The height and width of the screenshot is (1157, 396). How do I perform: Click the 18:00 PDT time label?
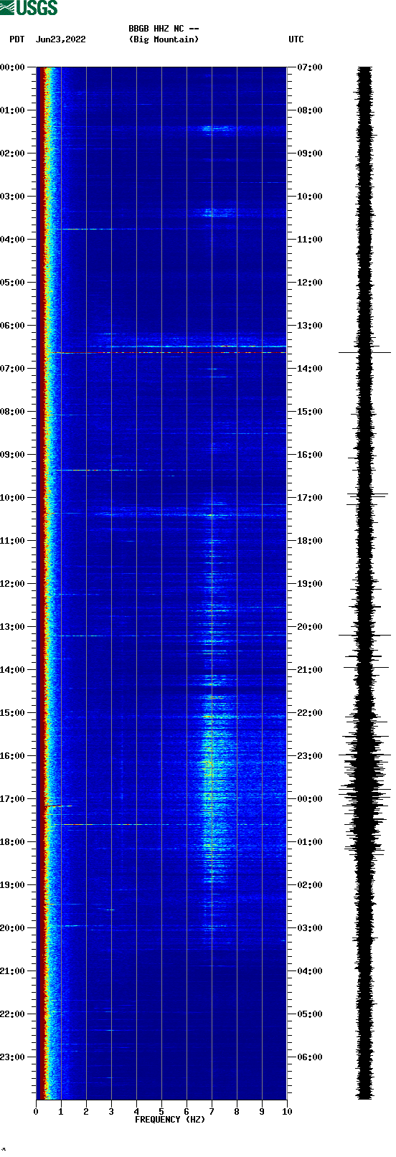point(13,842)
